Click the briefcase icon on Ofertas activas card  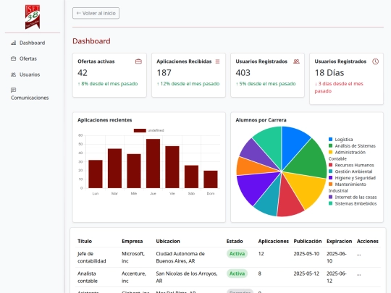point(138,61)
